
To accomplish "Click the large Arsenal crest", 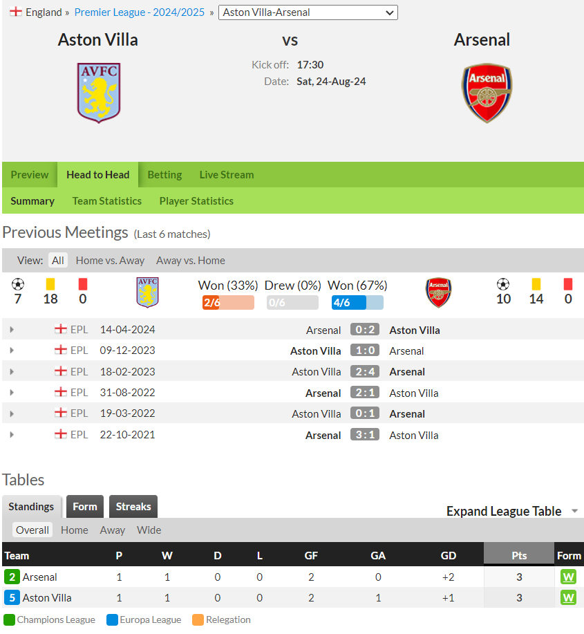I will [487, 93].
